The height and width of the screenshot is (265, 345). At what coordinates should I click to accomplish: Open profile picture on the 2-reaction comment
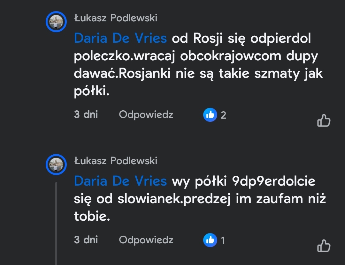56,22
